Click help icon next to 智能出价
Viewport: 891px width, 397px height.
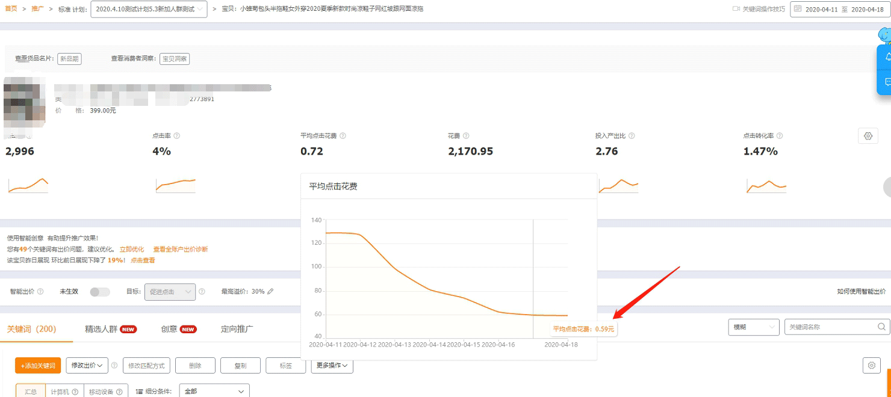(40, 292)
